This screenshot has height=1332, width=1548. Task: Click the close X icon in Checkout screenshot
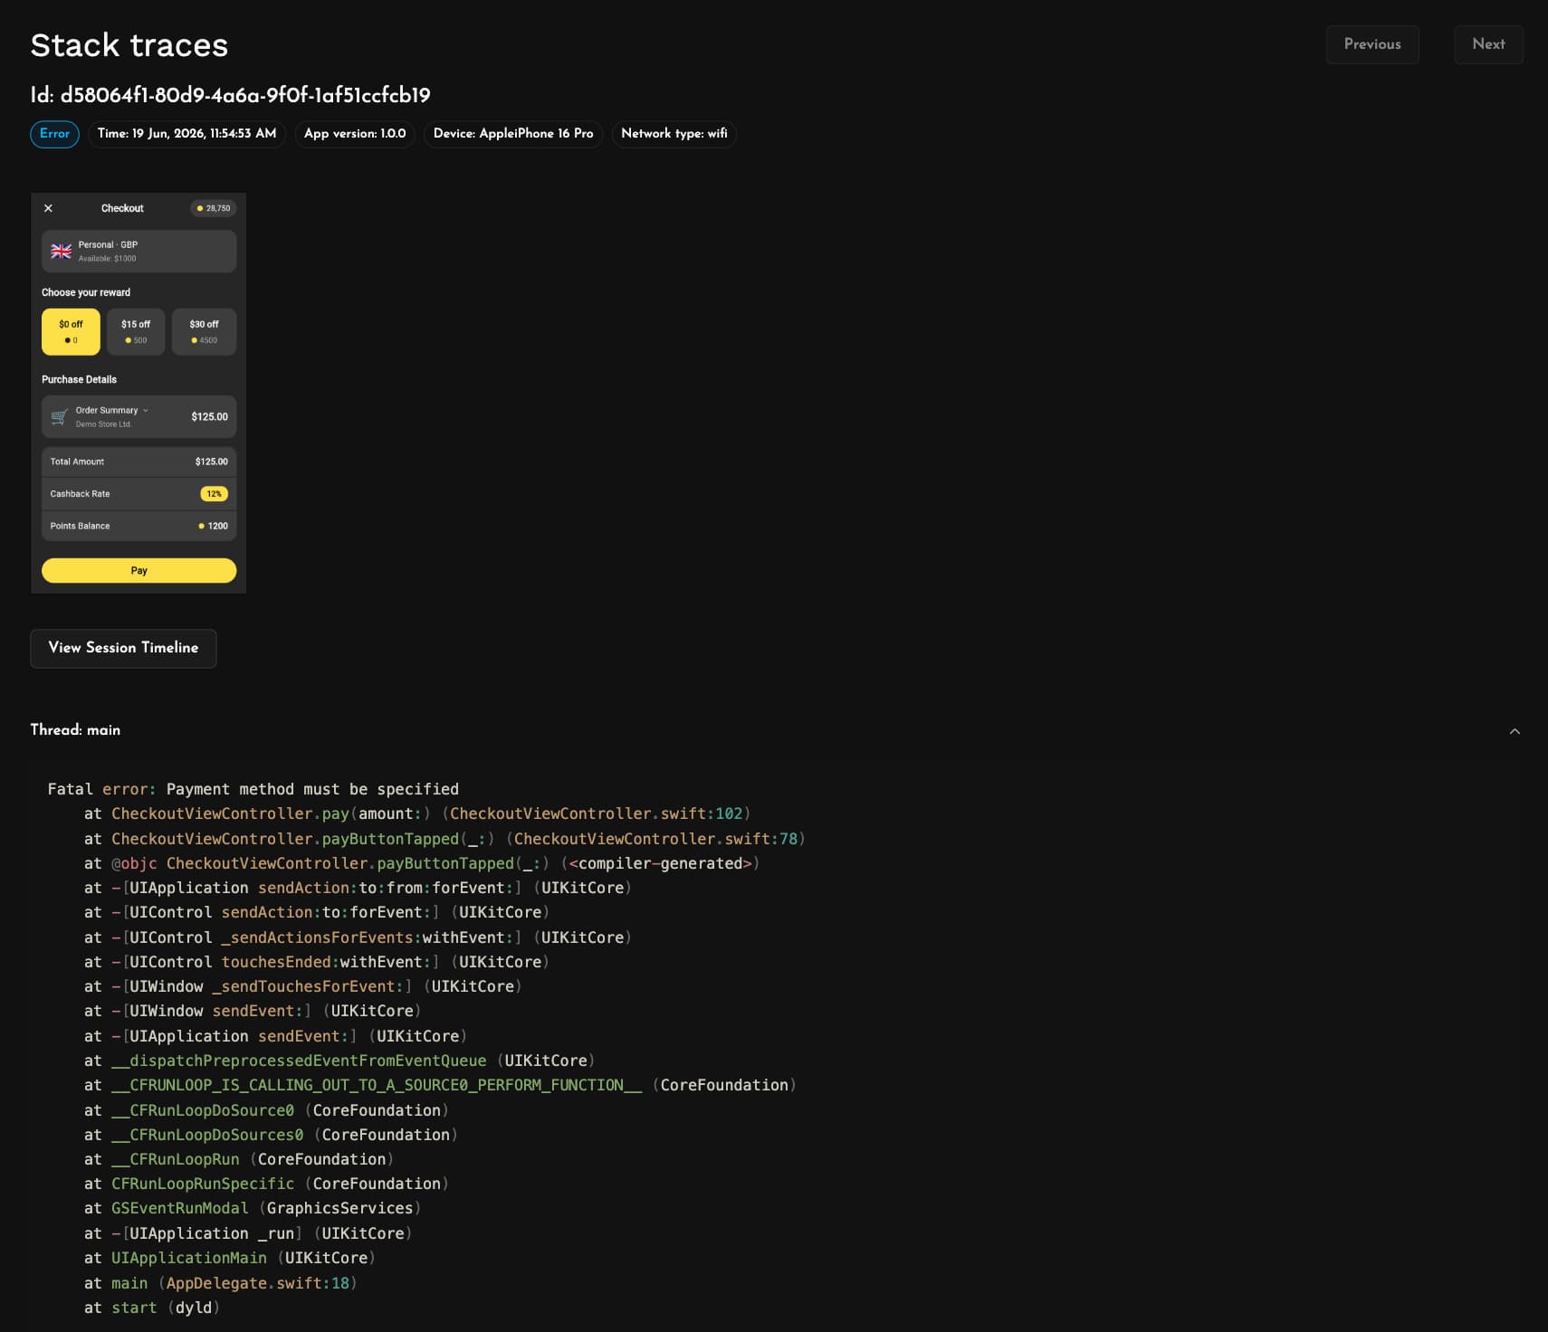coord(49,208)
